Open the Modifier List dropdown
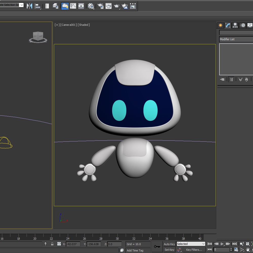This screenshot has width=253, height=253. tap(236, 39)
